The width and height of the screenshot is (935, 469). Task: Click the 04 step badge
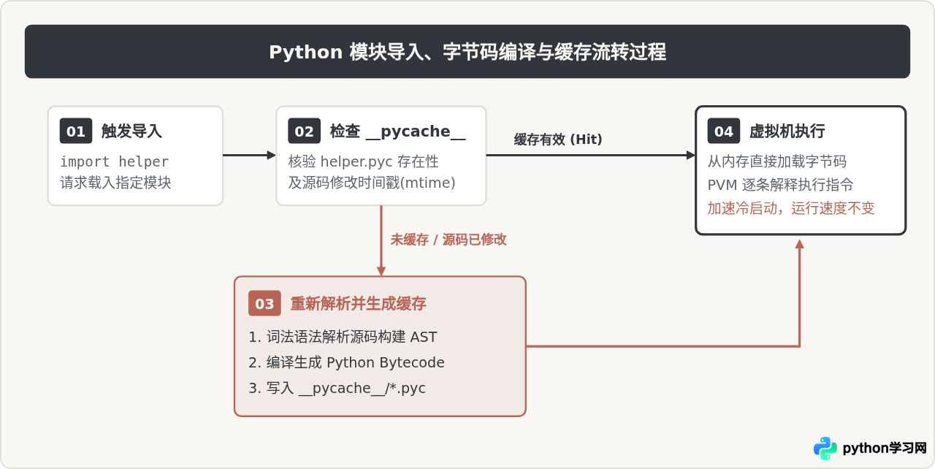click(724, 131)
